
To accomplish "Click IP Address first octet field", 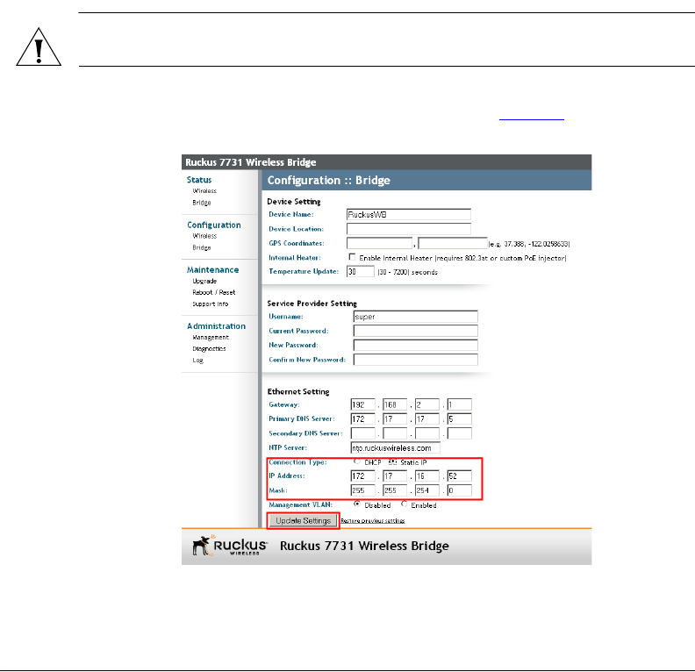I will pyautogui.click(x=362, y=476).
